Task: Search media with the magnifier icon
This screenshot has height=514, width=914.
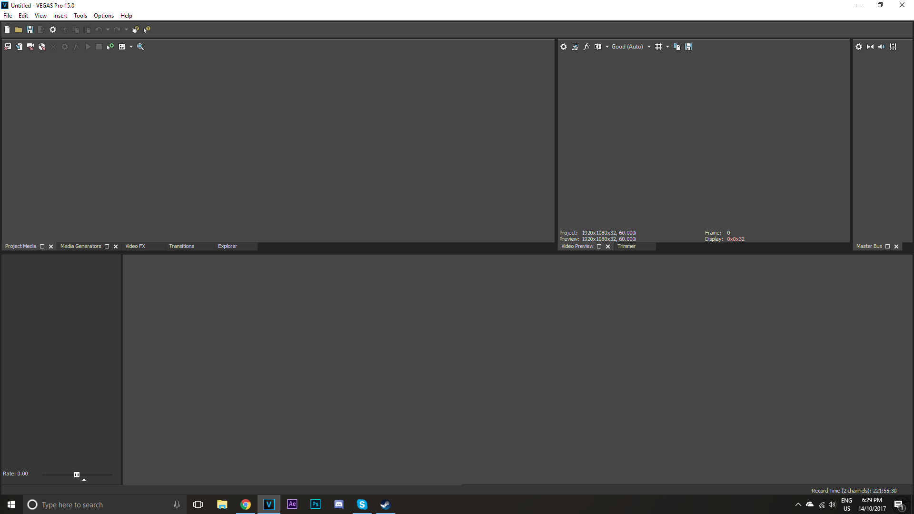Action: click(140, 47)
